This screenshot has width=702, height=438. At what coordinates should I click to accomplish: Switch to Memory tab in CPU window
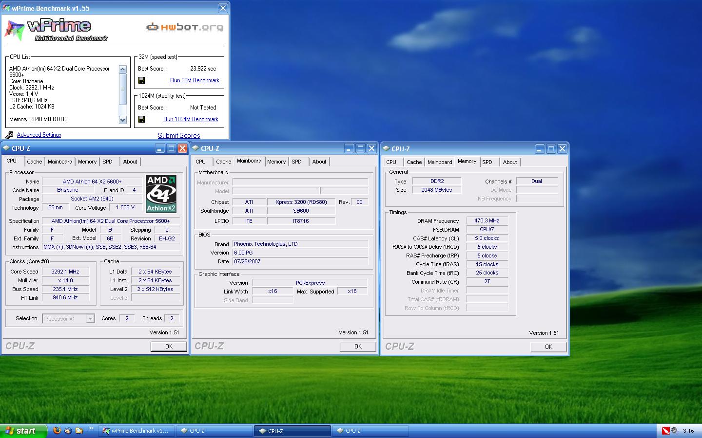[87, 162]
